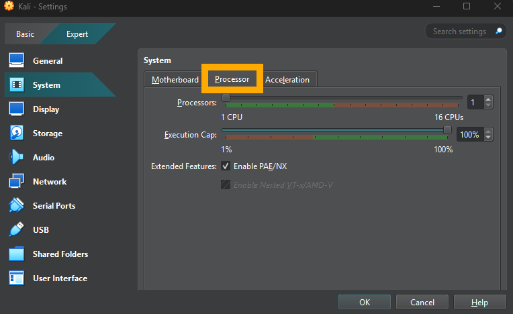Screen dimensions: 513x314
Task: Click the Storage disk icon in sidebar
Action: (16, 134)
